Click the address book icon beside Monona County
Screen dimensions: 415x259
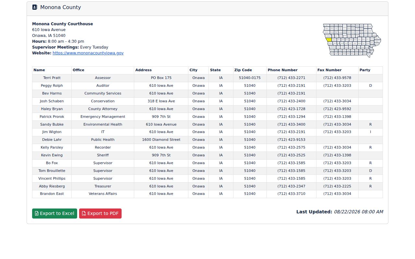tap(35, 7)
